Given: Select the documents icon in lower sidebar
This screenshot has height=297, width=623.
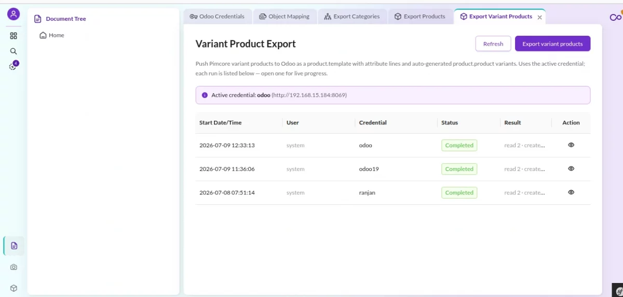Looking at the screenshot, I should point(14,246).
